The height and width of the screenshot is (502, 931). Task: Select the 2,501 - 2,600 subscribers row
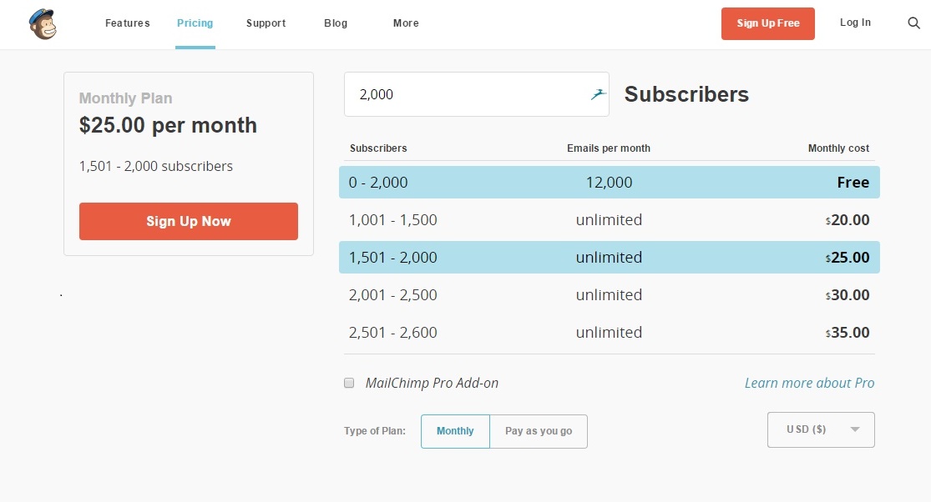pos(610,333)
